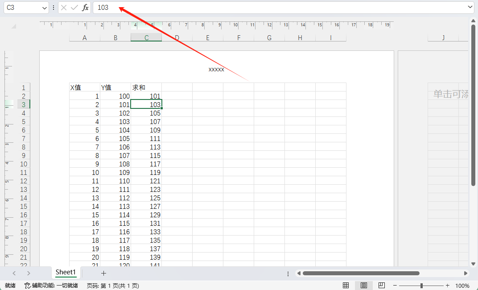Click the zoom out minus icon
Screen dimensions: 478x290
tap(395, 286)
